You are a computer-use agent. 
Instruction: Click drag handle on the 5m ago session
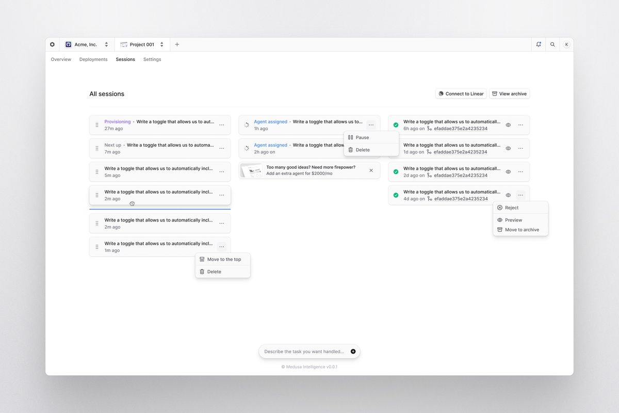coord(97,171)
